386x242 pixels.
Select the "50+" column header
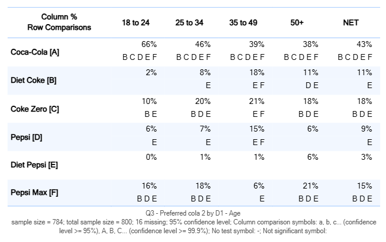coord(297,22)
